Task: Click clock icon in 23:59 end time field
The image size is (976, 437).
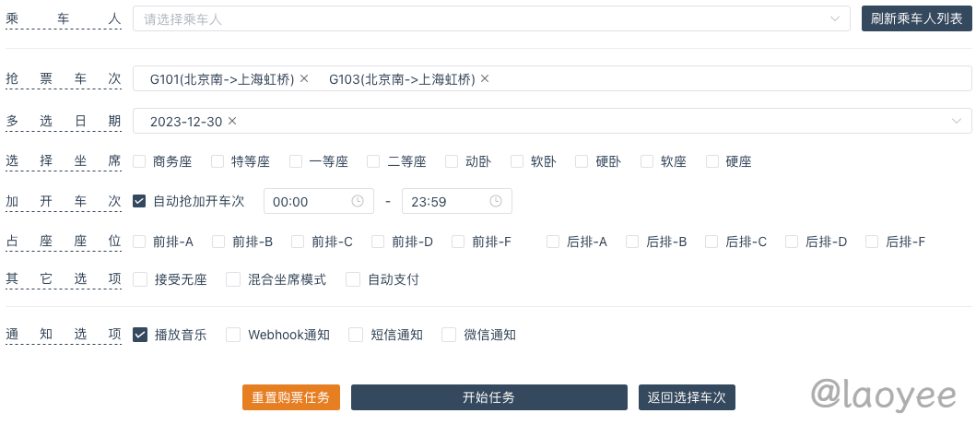Action: coord(496,201)
